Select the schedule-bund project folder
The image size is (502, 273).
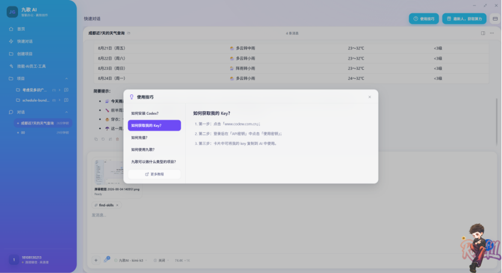click(x=36, y=100)
